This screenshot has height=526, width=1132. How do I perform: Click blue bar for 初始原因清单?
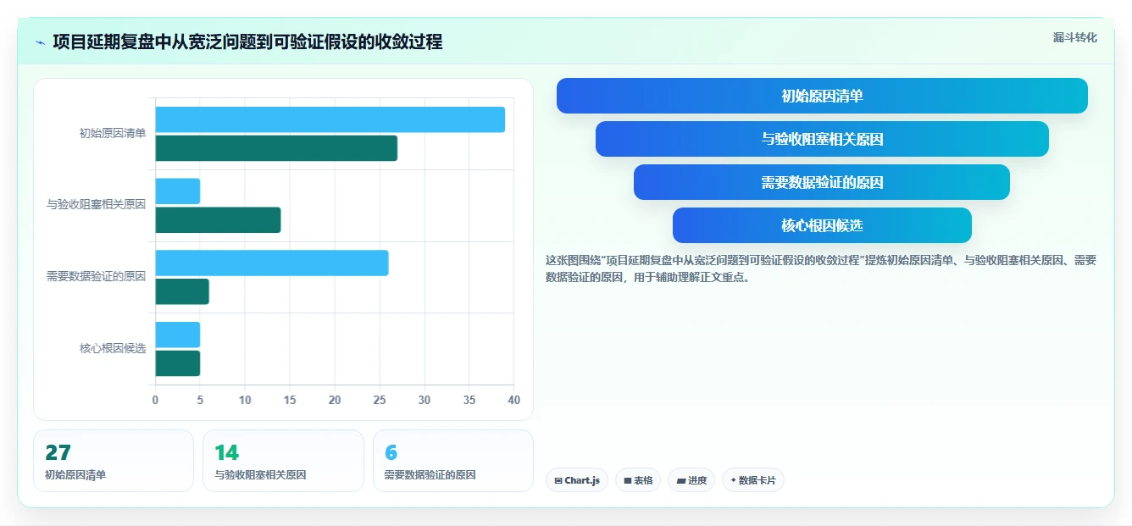click(x=330, y=119)
